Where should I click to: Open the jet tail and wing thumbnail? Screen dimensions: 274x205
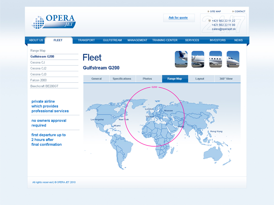point(181,59)
